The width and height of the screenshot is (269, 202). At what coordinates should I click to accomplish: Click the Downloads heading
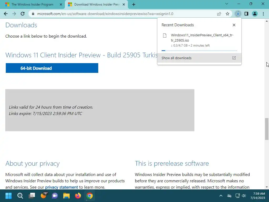click(x=21, y=25)
